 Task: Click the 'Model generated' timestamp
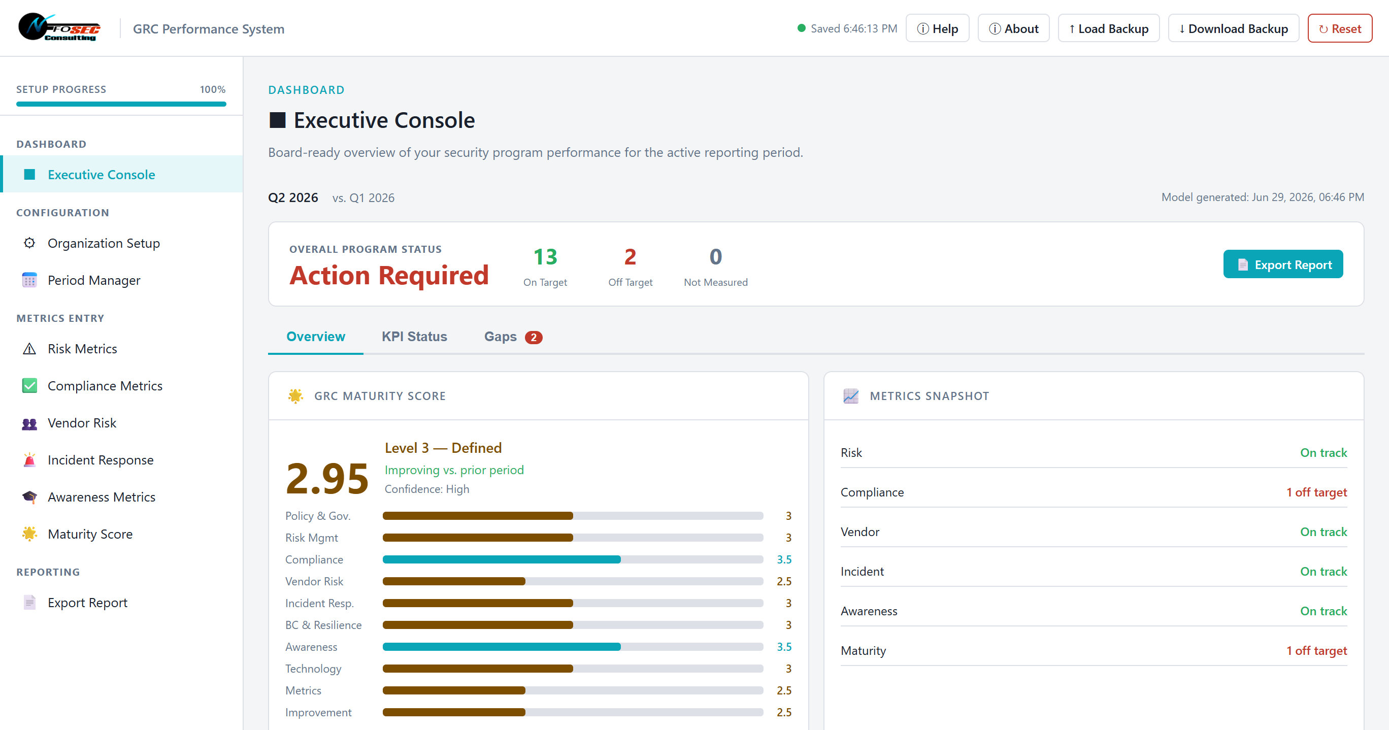tap(1262, 197)
